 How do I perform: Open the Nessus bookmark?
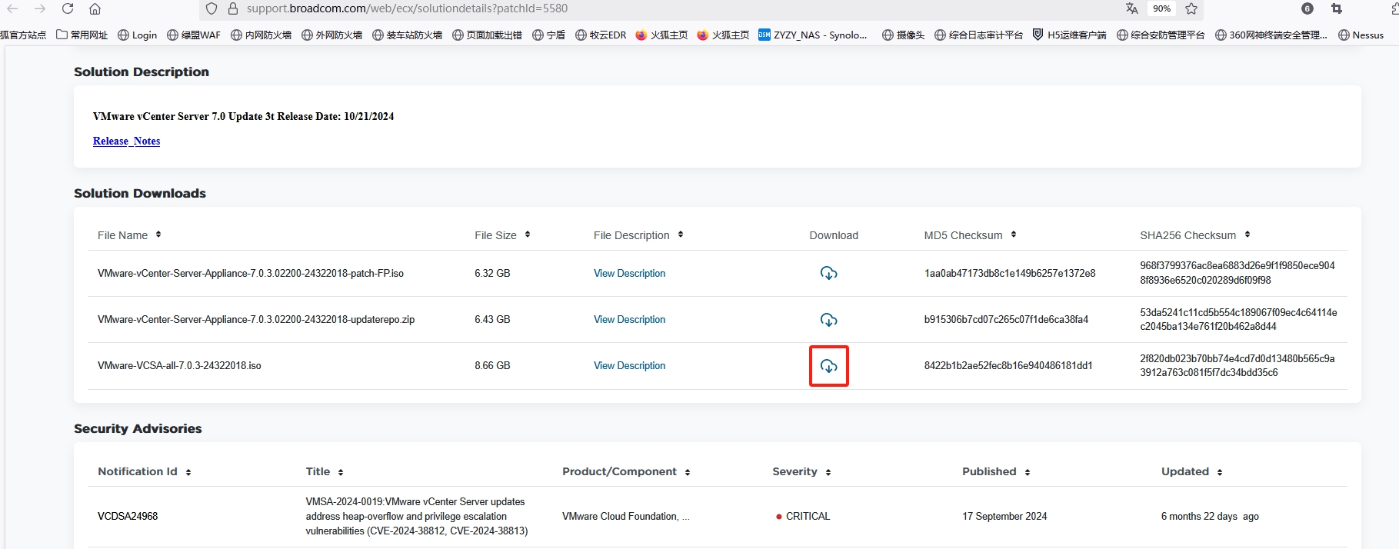pyautogui.click(x=1361, y=35)
